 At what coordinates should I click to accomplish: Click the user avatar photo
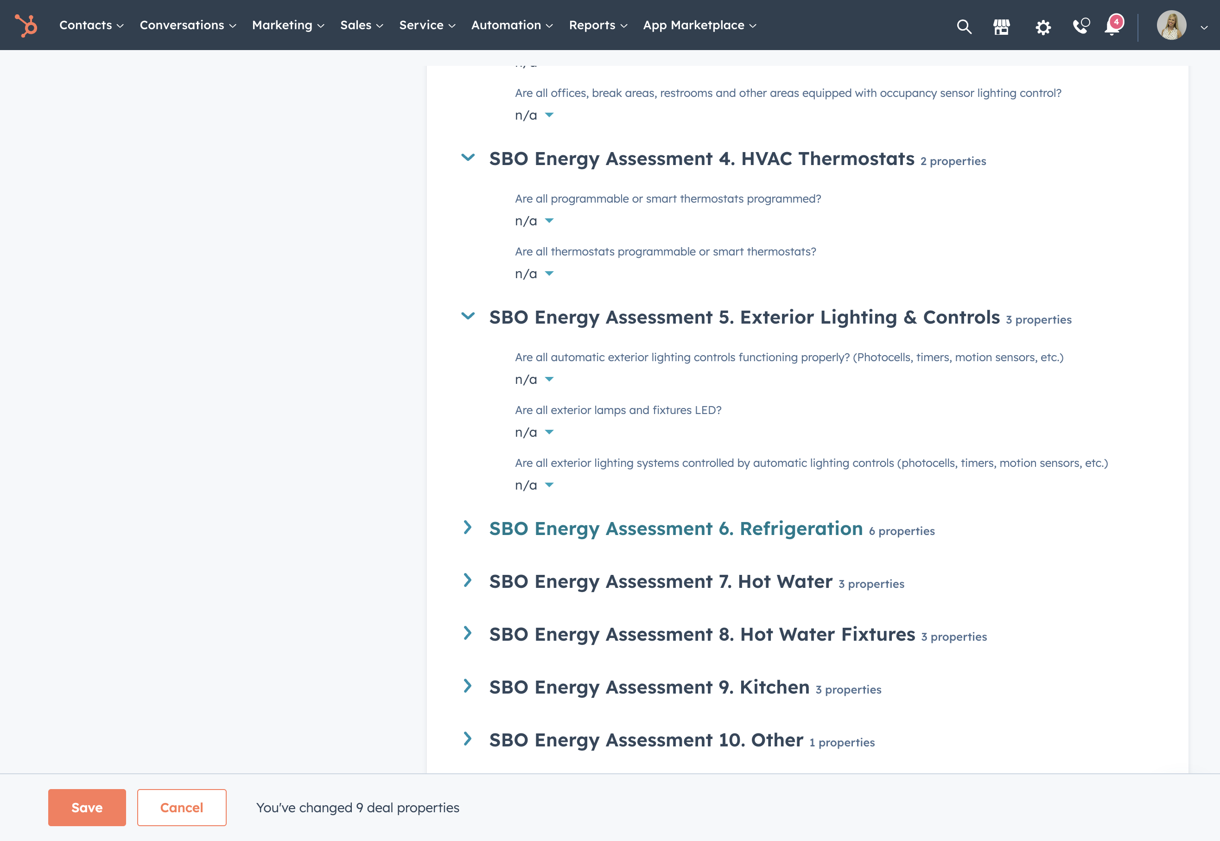click(1171, 25)
